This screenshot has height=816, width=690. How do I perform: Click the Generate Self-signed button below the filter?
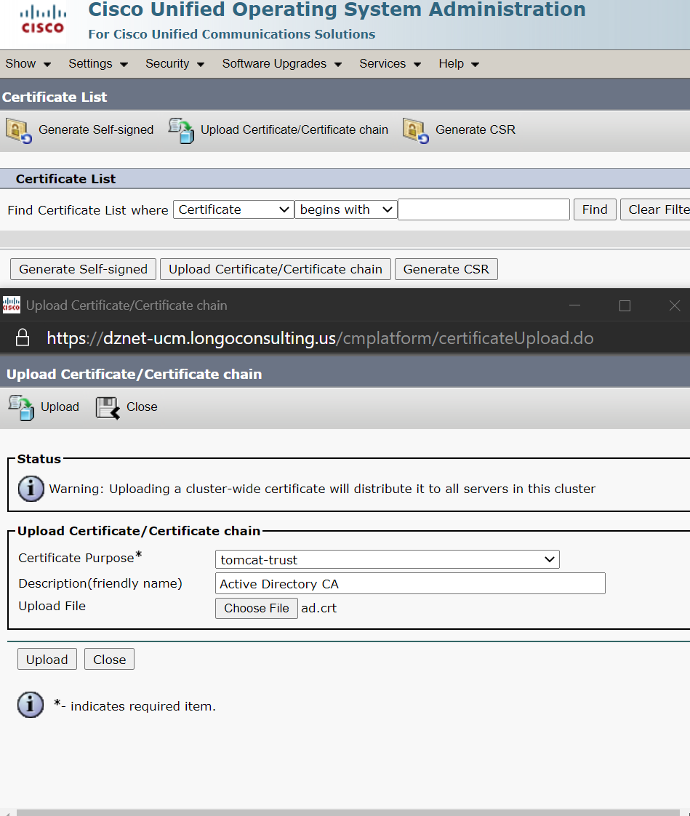click(84, 269)
